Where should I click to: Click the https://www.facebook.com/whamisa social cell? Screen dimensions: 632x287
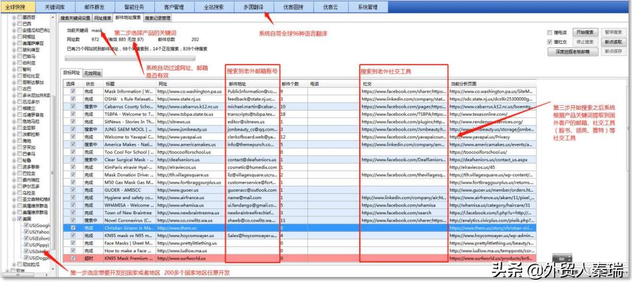click(x=404, y=205)
